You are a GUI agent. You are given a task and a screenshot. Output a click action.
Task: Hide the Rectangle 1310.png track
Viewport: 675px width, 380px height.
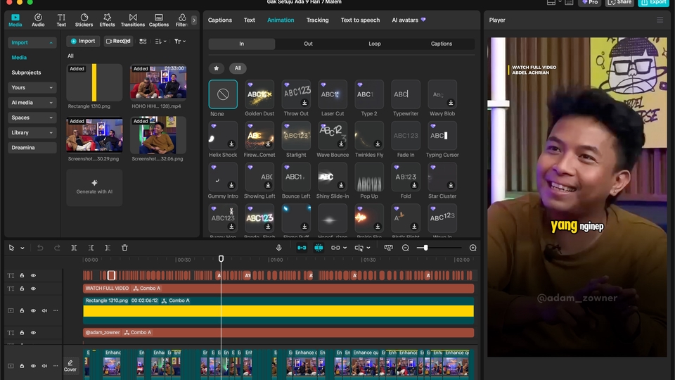33,310
